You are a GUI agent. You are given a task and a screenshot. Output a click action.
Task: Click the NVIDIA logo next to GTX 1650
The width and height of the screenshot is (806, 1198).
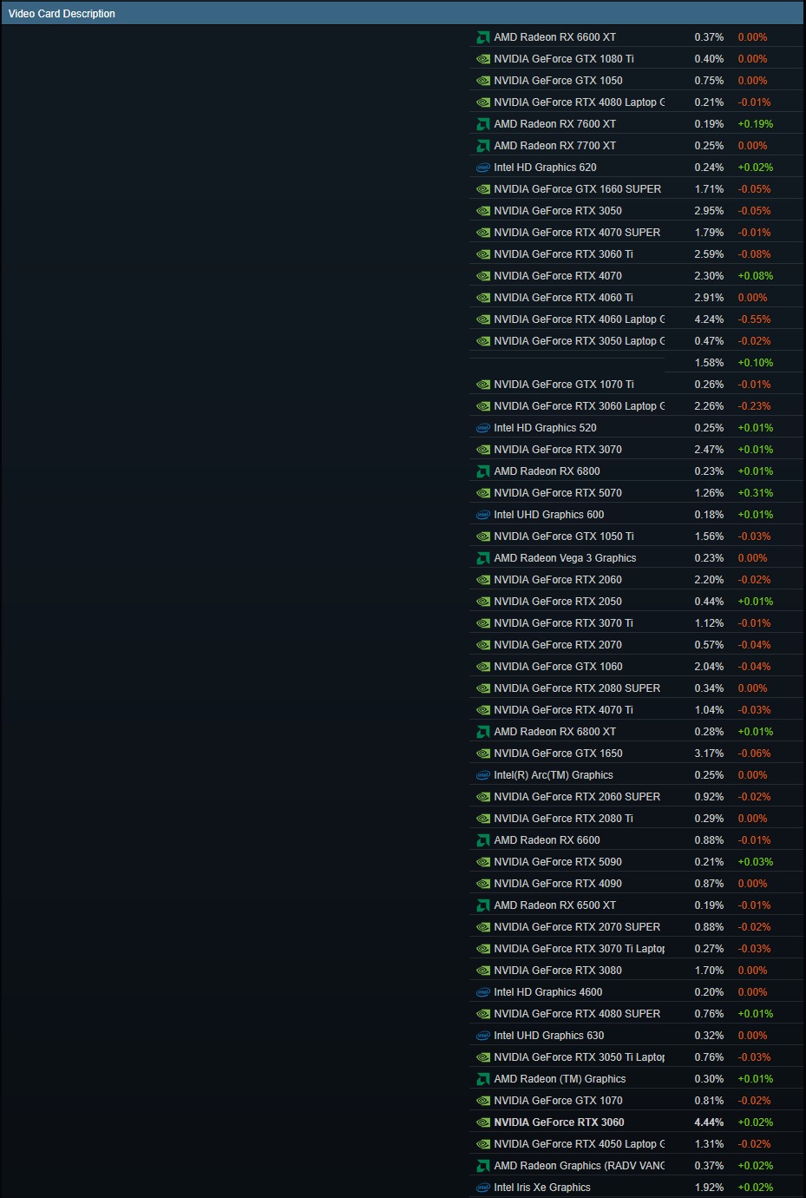click(x=483, y=754)
